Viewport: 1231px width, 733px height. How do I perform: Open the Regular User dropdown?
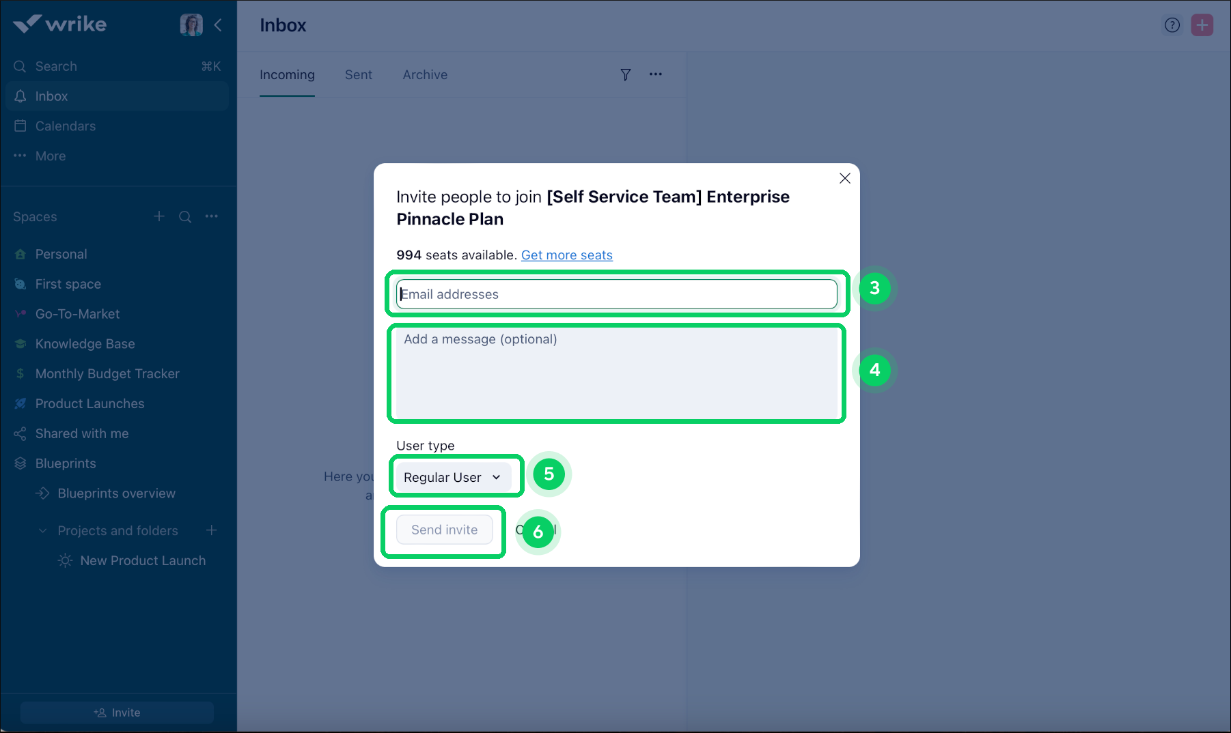[x=455, y=476]
